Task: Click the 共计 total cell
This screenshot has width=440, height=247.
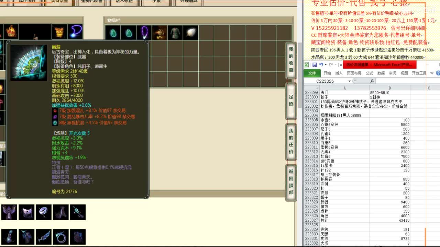Action: pyautogui.click(x=344, y=220)
